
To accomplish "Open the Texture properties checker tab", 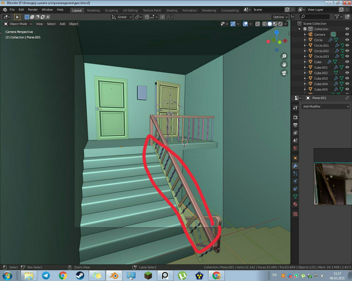I will click(x=295, y=214).
